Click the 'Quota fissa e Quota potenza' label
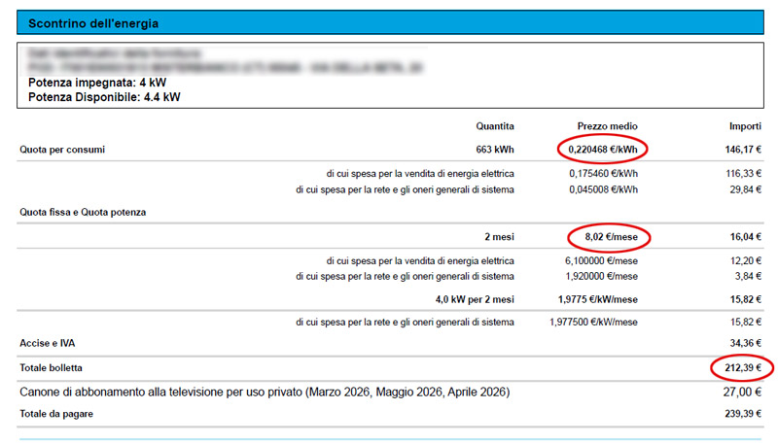The height and width of the screenshot is (444, 778). click(83, 212)
